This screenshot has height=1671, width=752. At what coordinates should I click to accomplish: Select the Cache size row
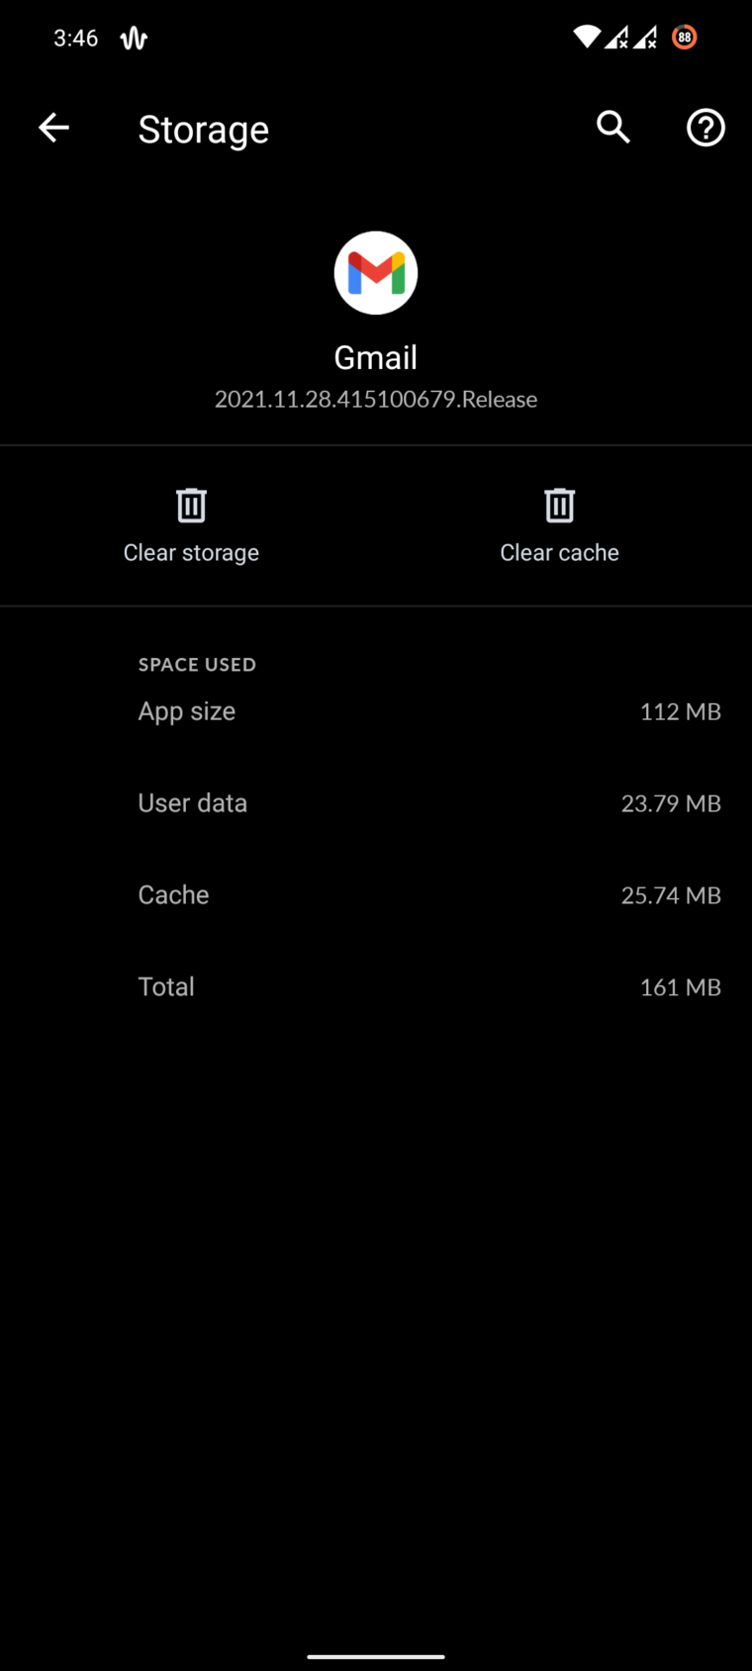tap(429, 895)
